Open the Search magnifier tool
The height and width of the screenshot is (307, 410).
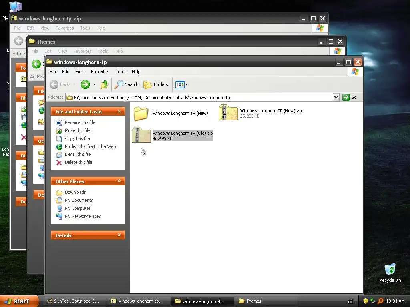(119, 84)
